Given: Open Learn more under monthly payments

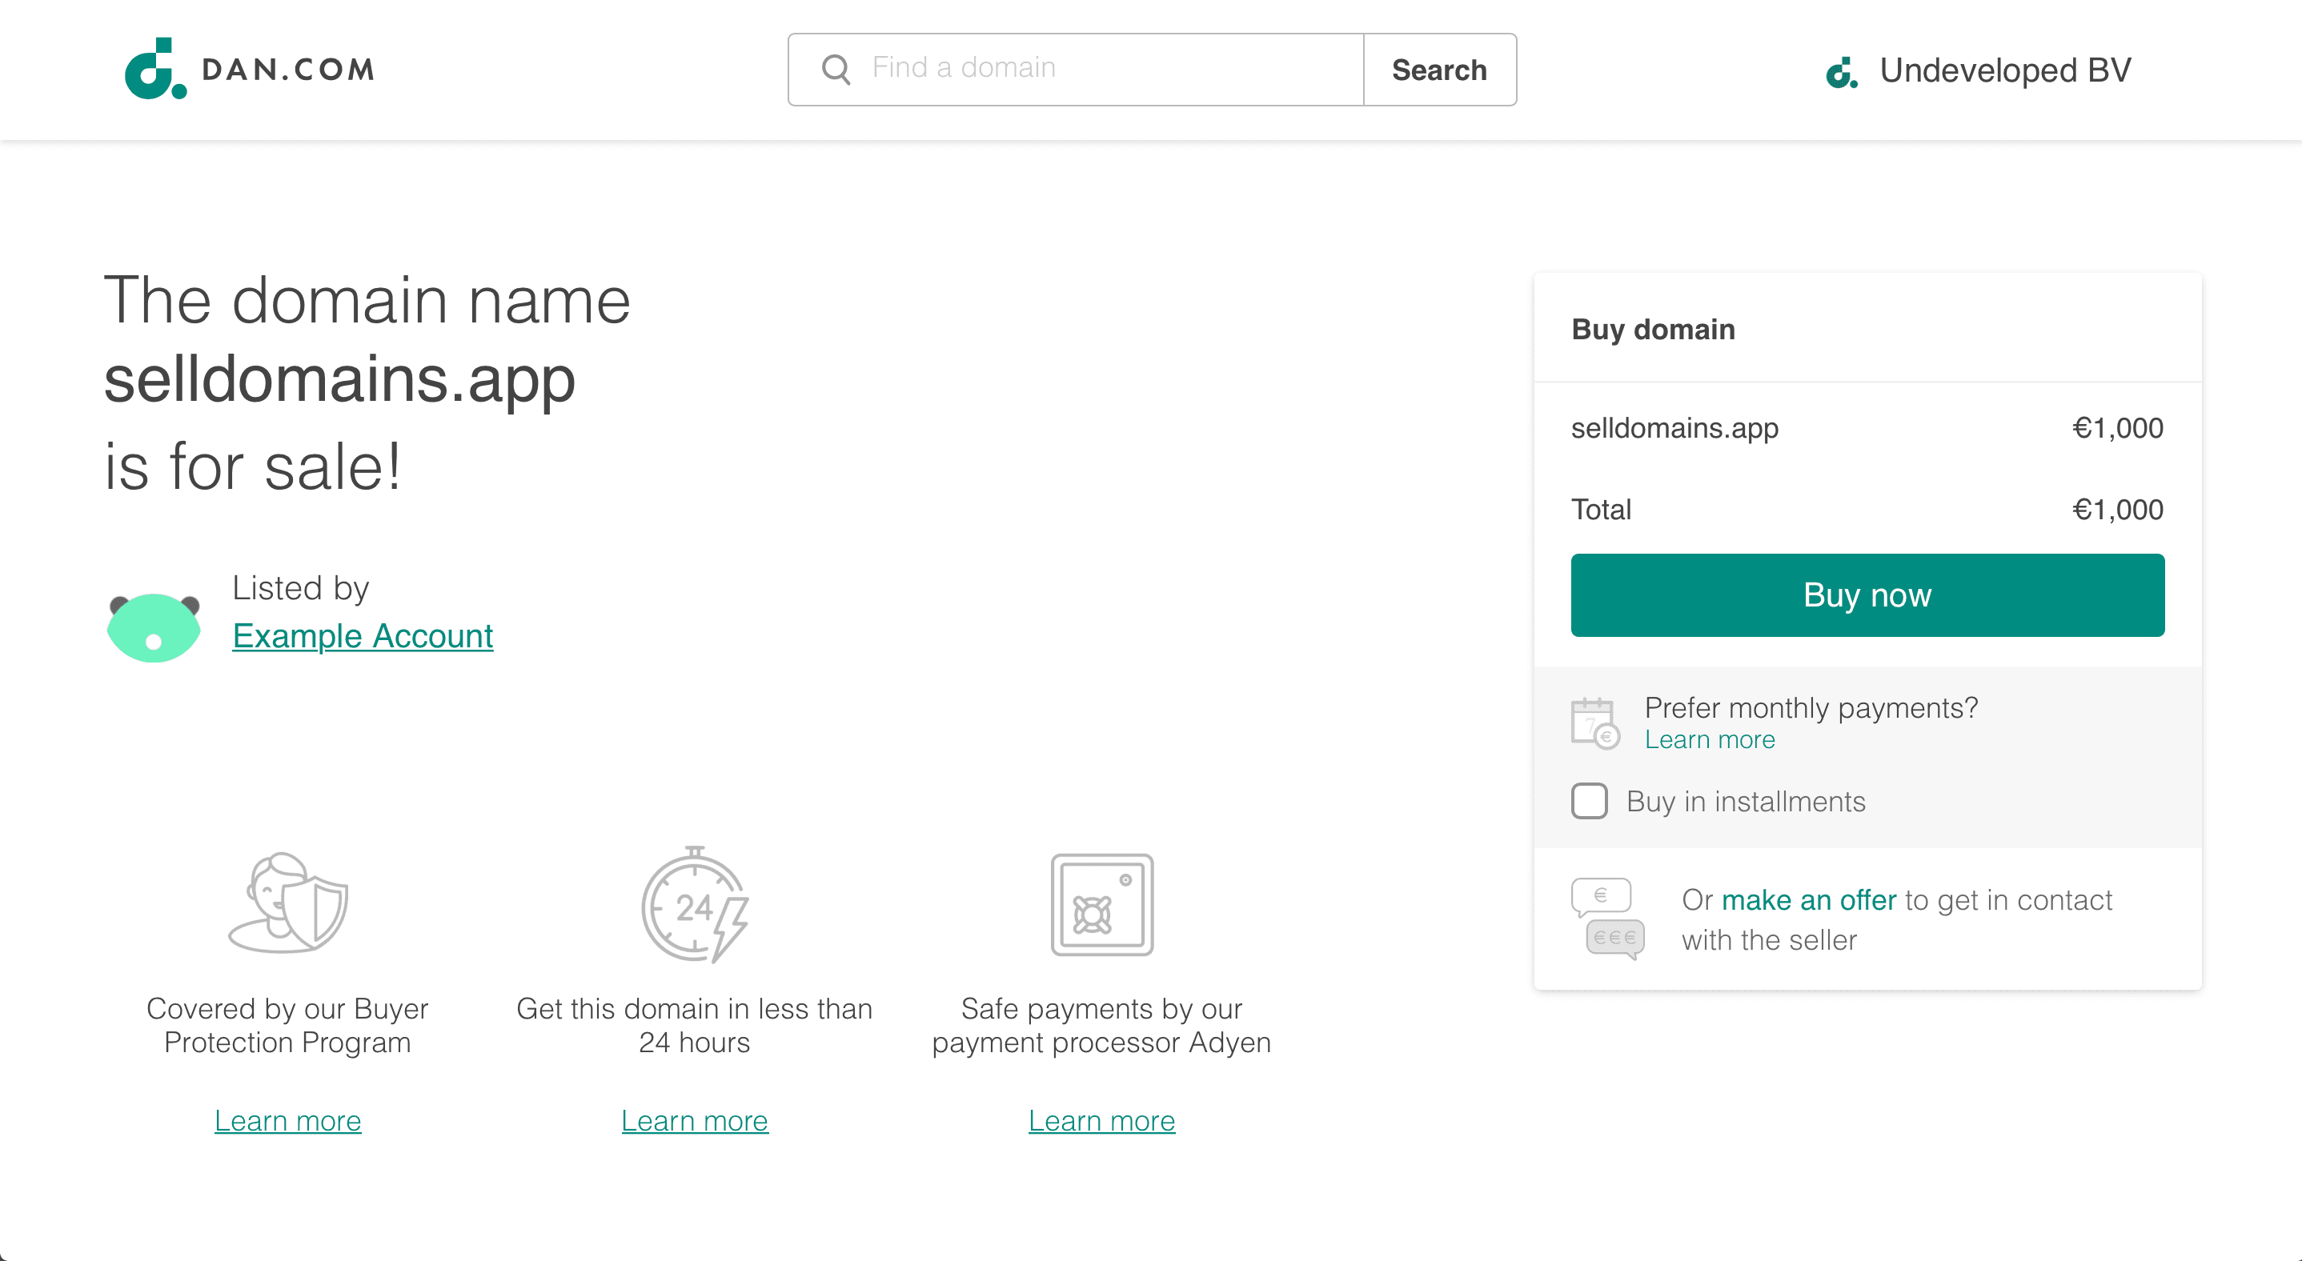Looking at the screenshot, I should pos(1710,739).
